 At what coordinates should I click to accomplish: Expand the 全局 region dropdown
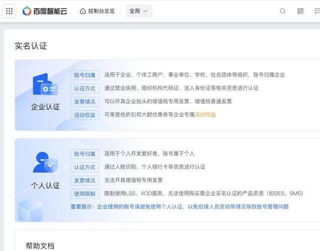pyautogui.click(x=139, y=11)
